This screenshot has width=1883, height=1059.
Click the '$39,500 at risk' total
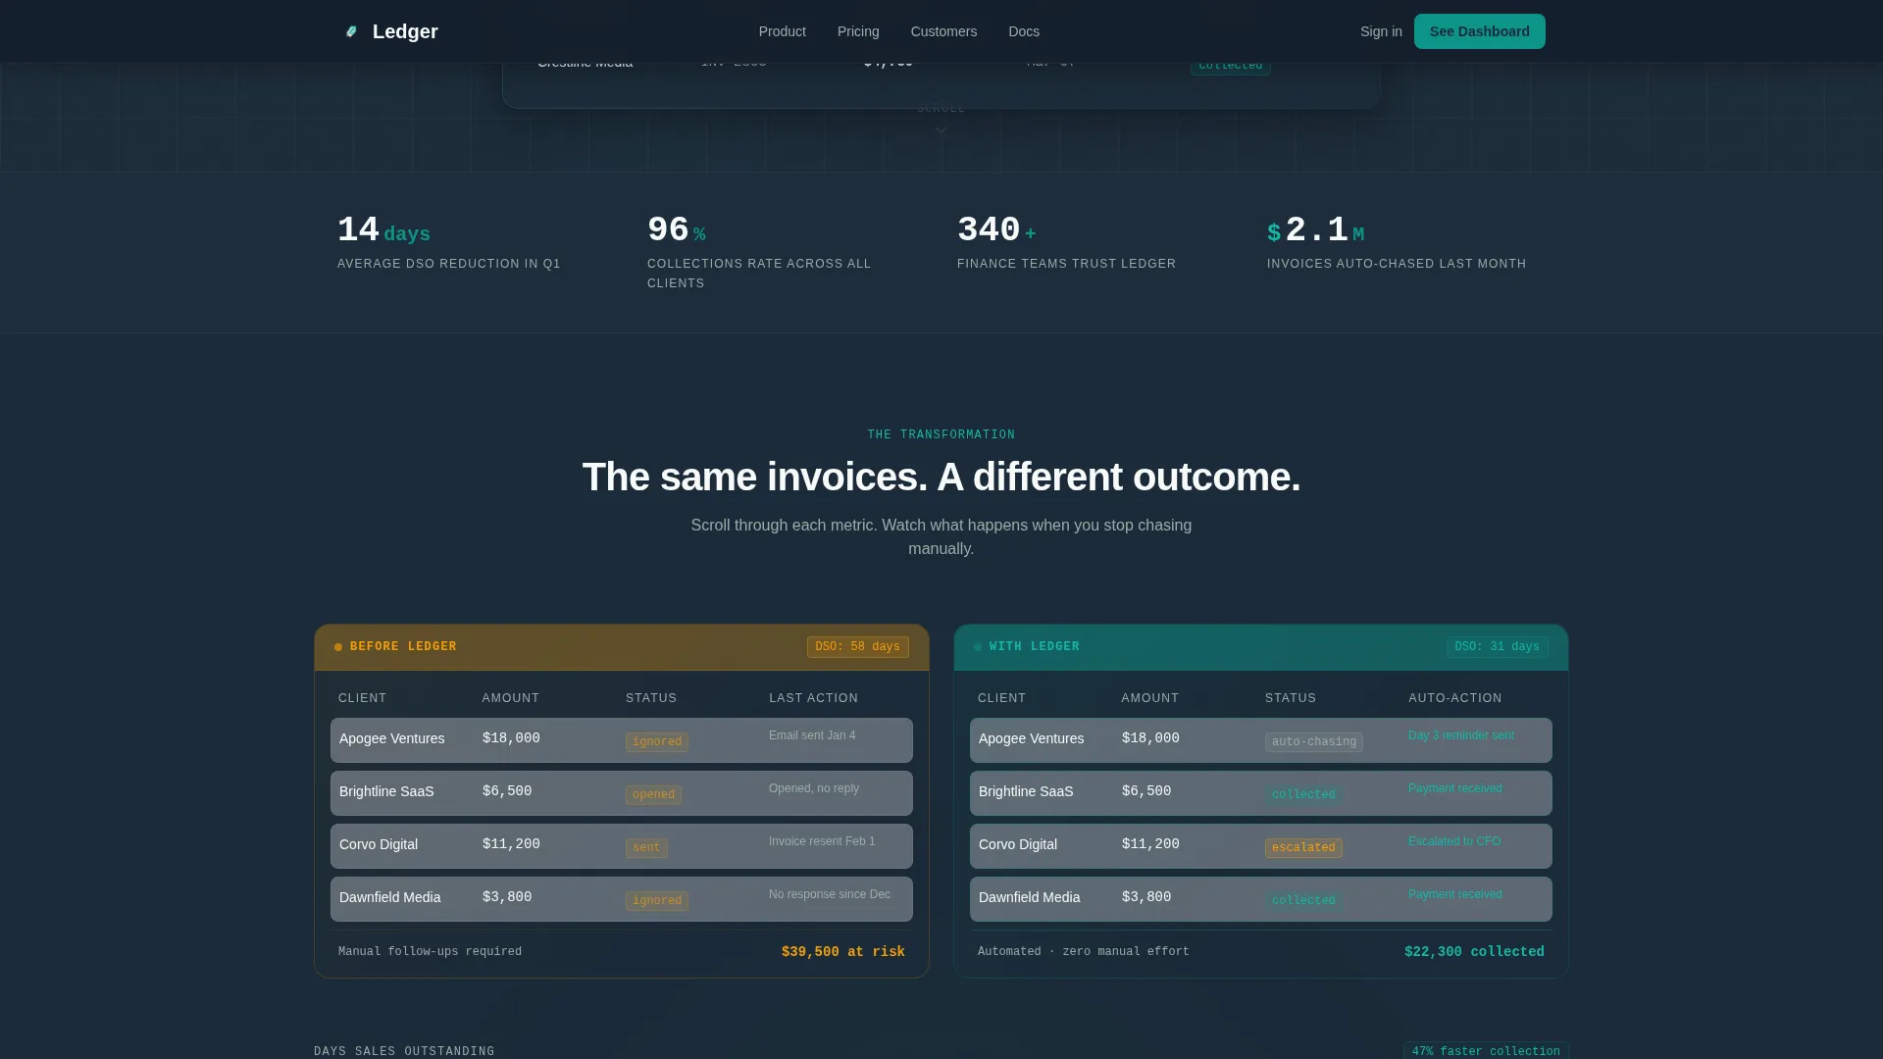click(x=843, y=952)
